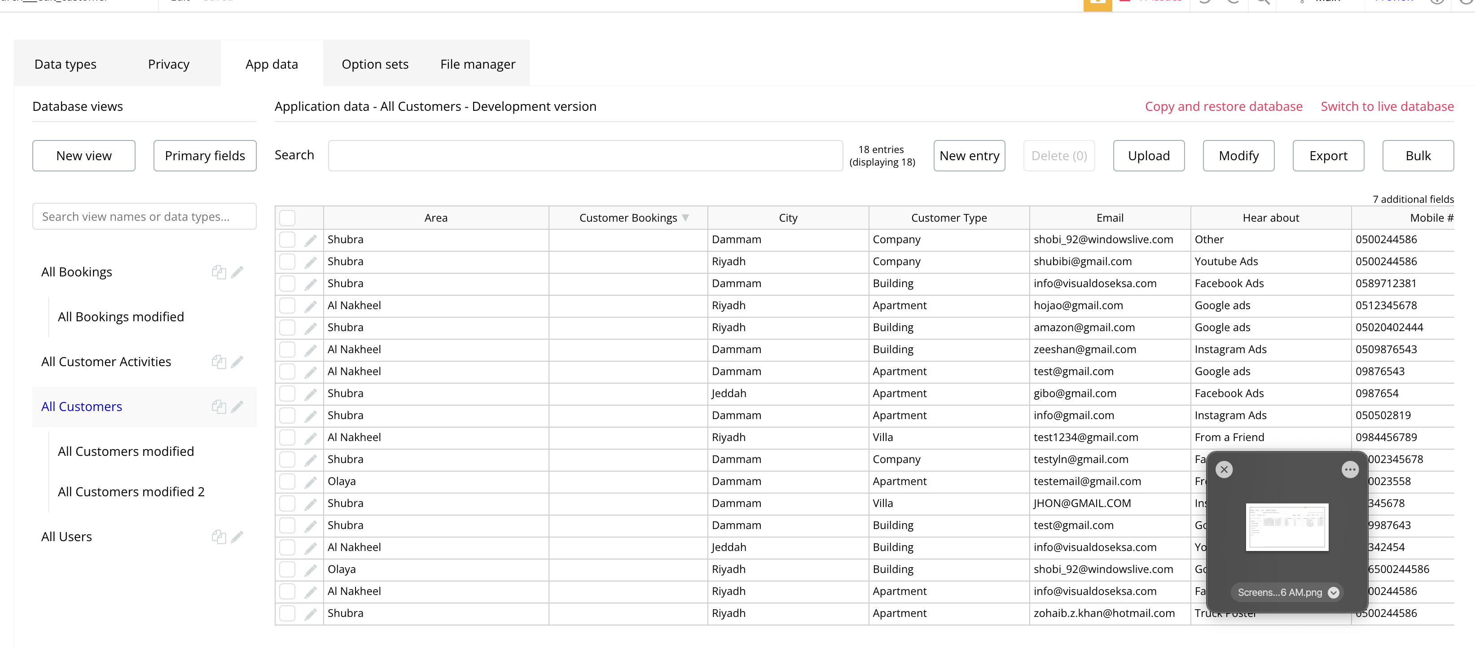Focus the Search view names or data types field
The image size is (1475, 647).
(144, 216)
